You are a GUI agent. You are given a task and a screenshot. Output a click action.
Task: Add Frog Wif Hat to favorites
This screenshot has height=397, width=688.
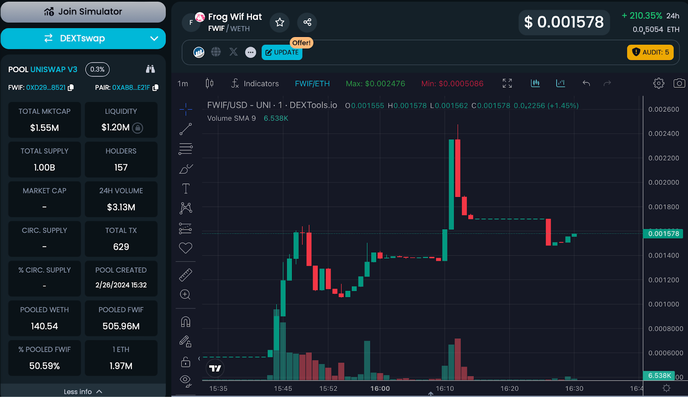[x=280, y=22]
